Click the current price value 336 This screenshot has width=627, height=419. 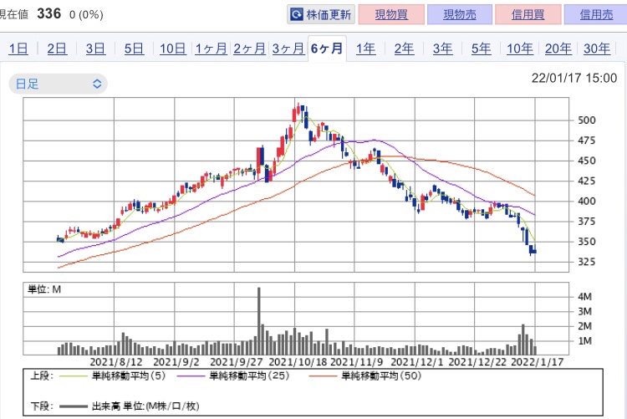[48, 13]
